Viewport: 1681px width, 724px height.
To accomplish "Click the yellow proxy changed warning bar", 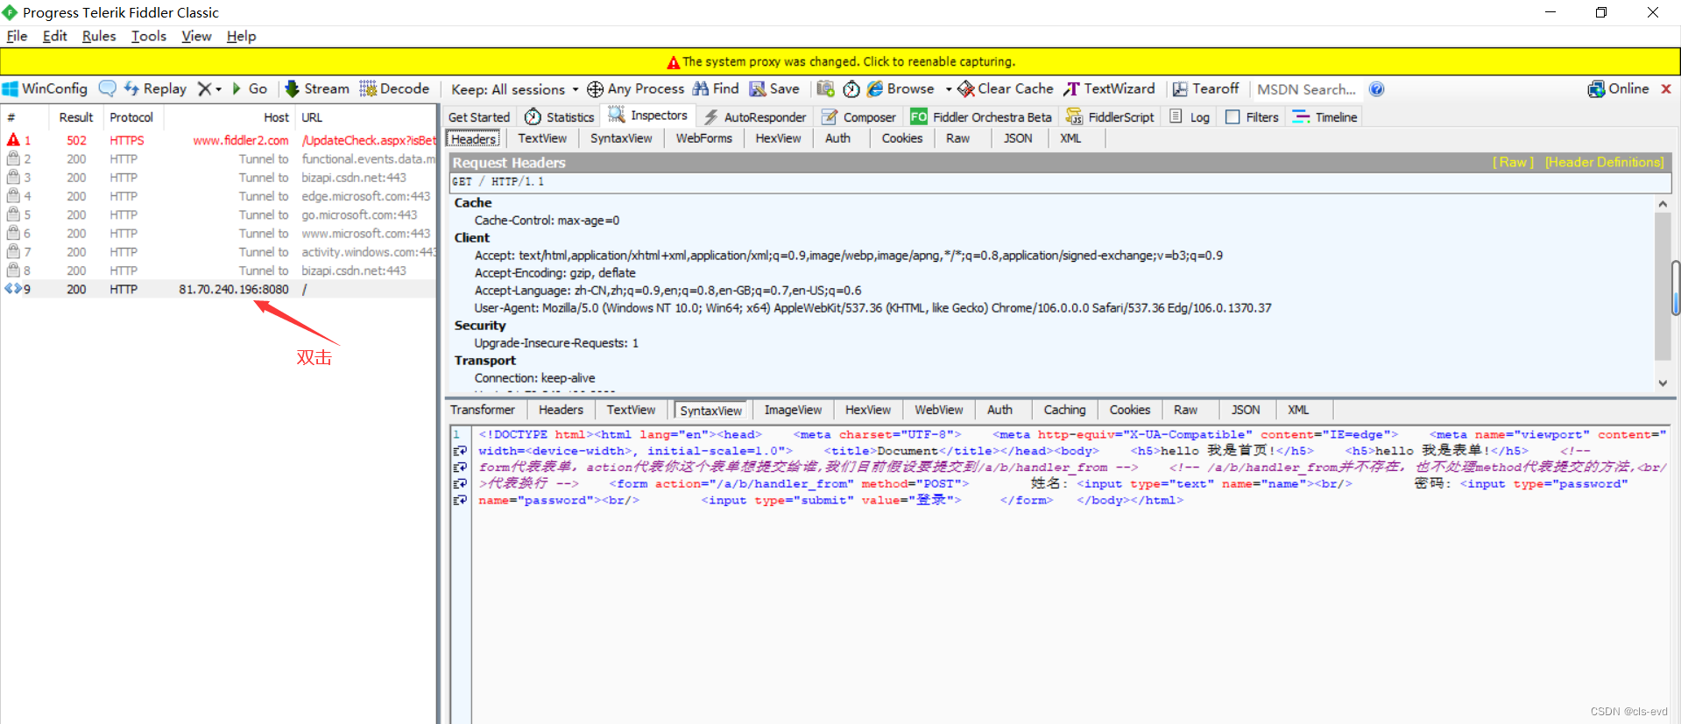I will 840,61.
